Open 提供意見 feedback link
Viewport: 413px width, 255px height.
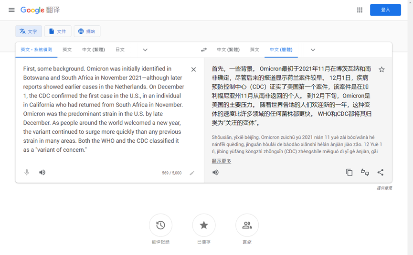pos(384,188)
